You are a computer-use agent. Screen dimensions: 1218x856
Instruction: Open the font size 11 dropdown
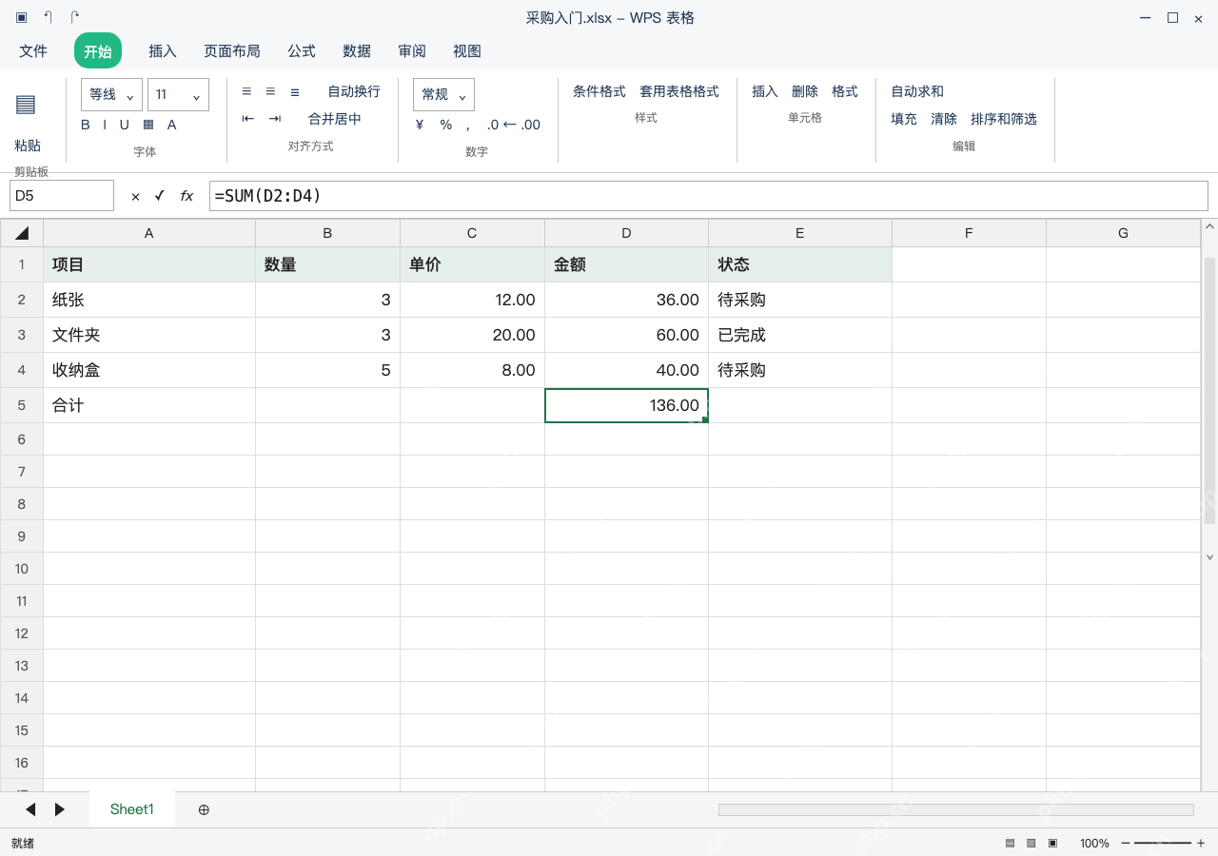[x=178, y=94]
